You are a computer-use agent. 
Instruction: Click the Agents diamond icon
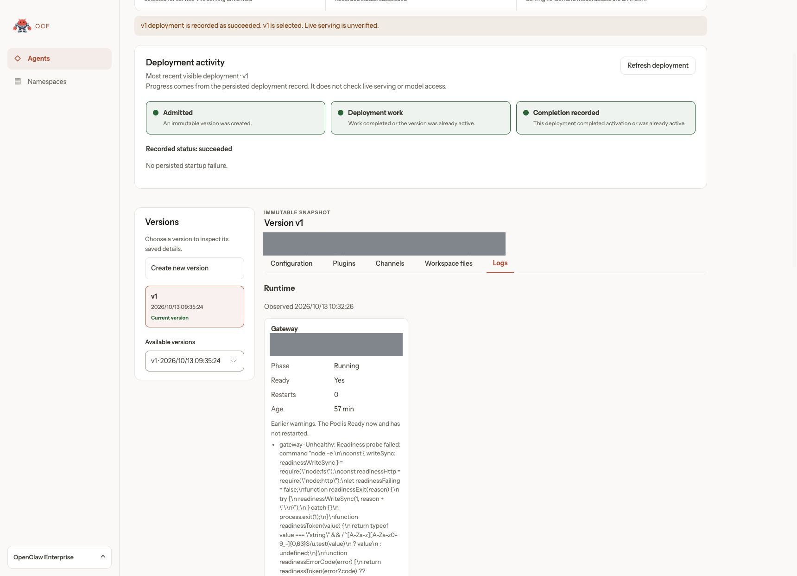click(18, 58)
